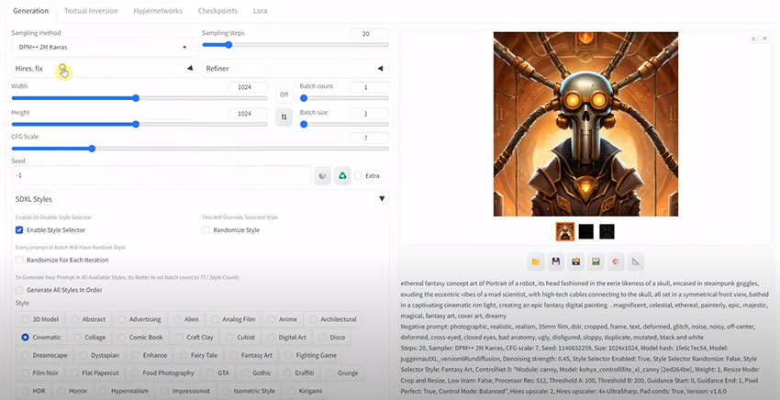Select the Cubist style
This screenshot has height=400, width=780.
(240, 337)
